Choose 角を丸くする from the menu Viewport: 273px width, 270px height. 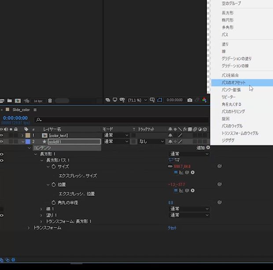231,104
